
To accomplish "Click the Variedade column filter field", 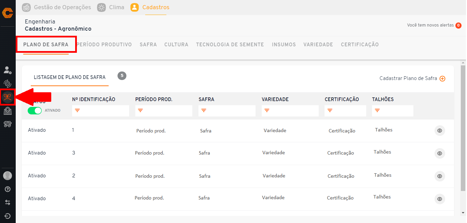I will tap(290, 111).
